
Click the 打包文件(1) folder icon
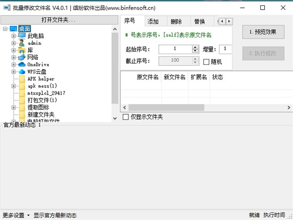coord(22,100)
